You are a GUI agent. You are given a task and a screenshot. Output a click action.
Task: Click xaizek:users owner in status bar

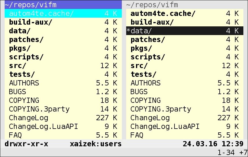point(96,144)
